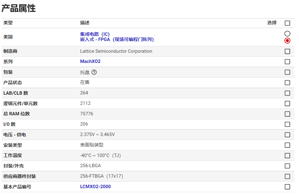
Task: Open the LCMXO2-2000 base product link
Action: [95, 187]
